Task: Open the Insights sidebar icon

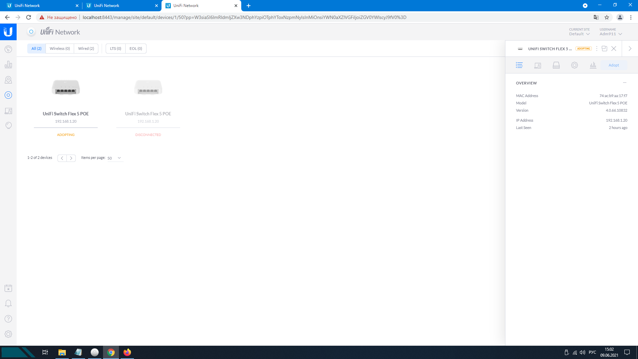Action: point(8,125)
